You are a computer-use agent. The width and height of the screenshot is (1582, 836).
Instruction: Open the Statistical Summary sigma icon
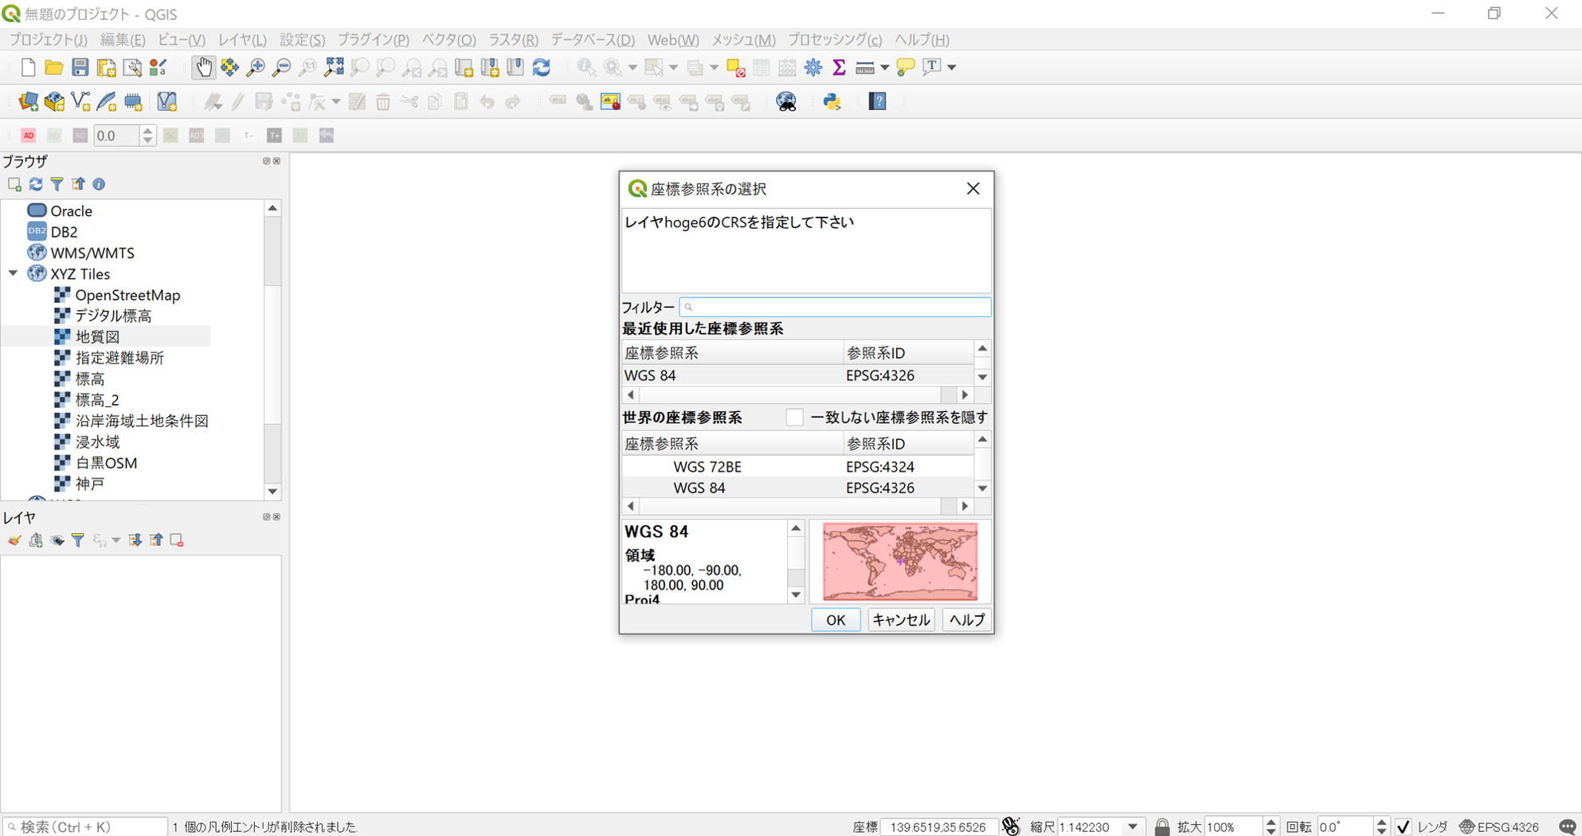(839, 68)
